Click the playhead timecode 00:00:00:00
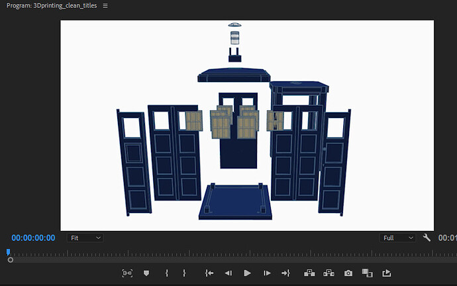The image size is (457, 286). tap(33, 238)
